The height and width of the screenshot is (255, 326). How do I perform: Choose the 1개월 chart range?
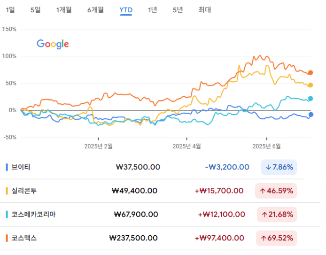(x=64, y=10)
